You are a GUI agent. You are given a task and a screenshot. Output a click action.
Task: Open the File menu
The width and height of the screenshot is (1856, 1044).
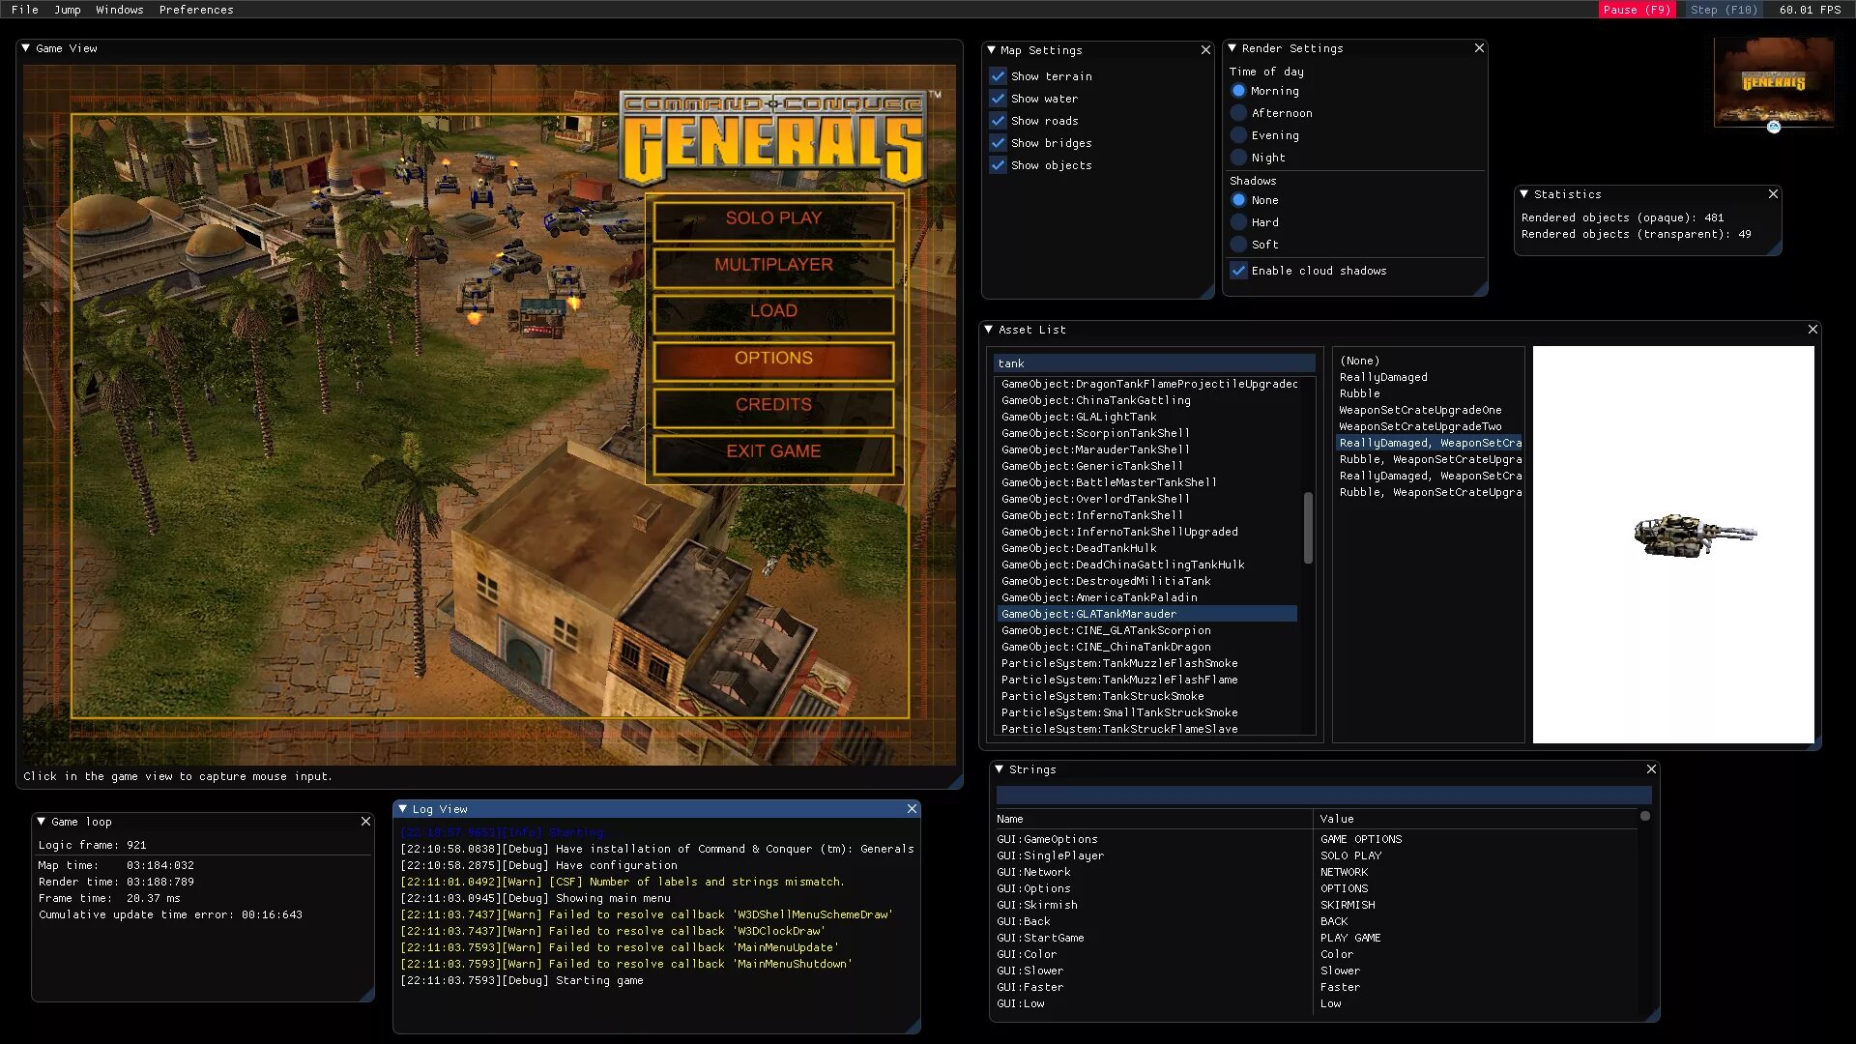25,10
